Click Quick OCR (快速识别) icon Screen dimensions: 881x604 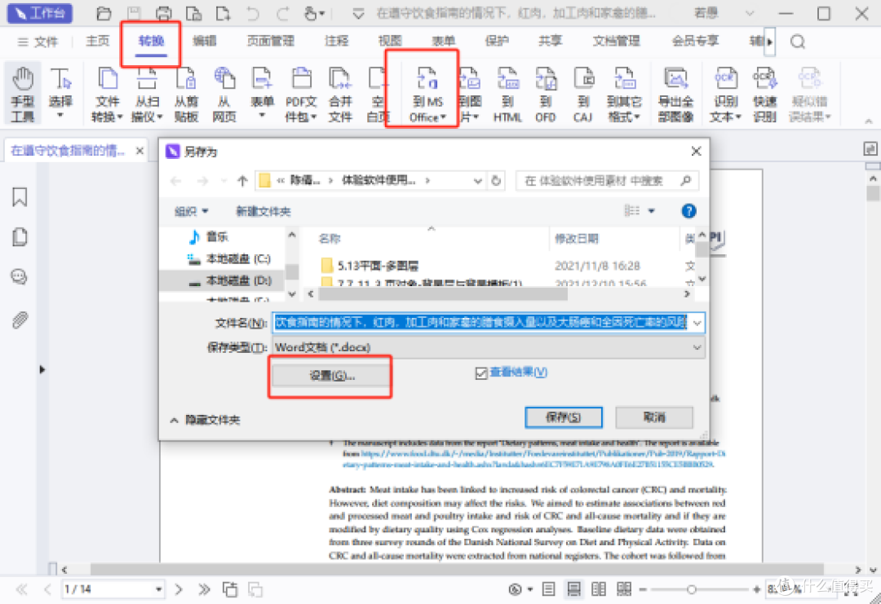[764, 93]
